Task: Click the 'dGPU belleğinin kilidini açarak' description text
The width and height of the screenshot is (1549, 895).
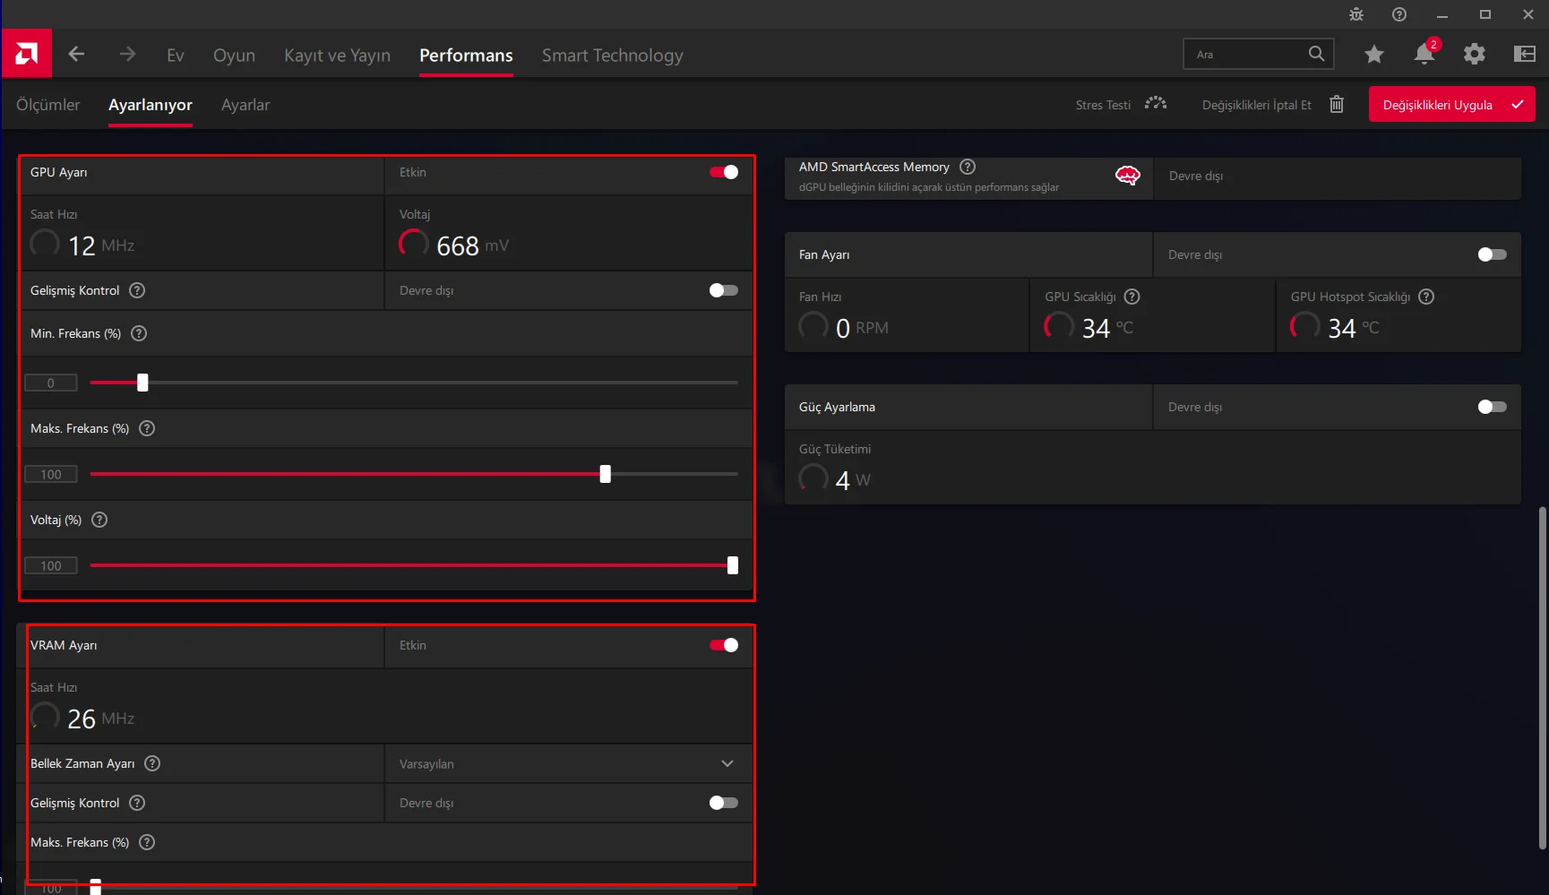Action: click(929, 187)
